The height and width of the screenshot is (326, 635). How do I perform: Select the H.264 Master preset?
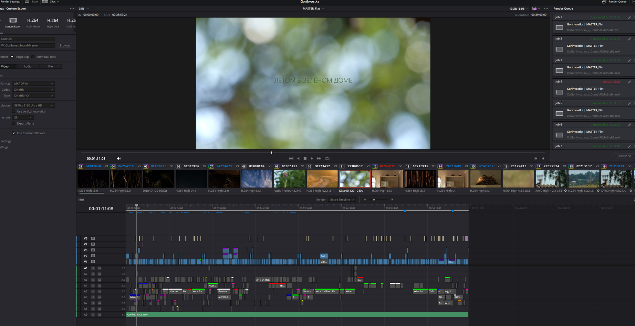[33, 22]
